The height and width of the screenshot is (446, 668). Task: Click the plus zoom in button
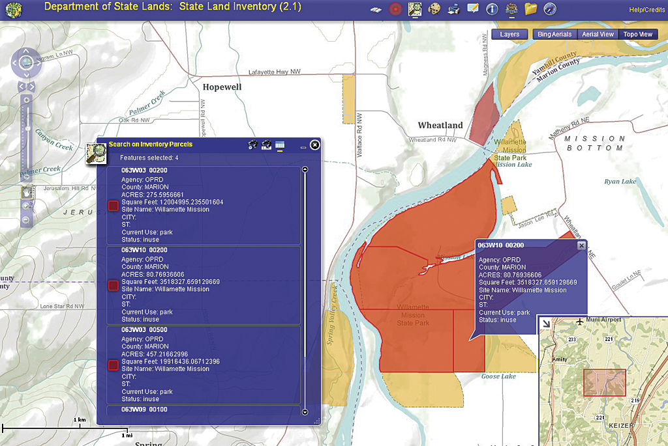click(x=26, y=100)
